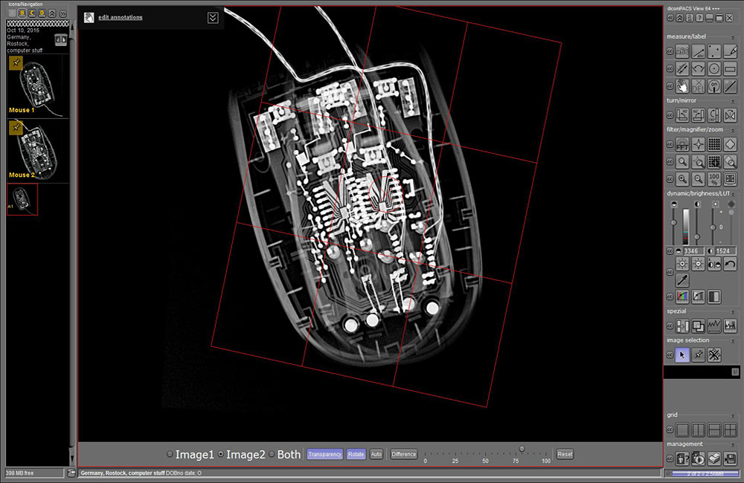The width and height of the screenshot is (744, 483).
Task: Mirror the X-ray image
Action: [x=731, y=114]
